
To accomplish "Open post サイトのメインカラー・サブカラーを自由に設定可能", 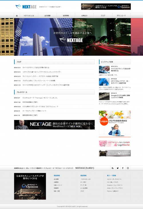I will (40, 76).
